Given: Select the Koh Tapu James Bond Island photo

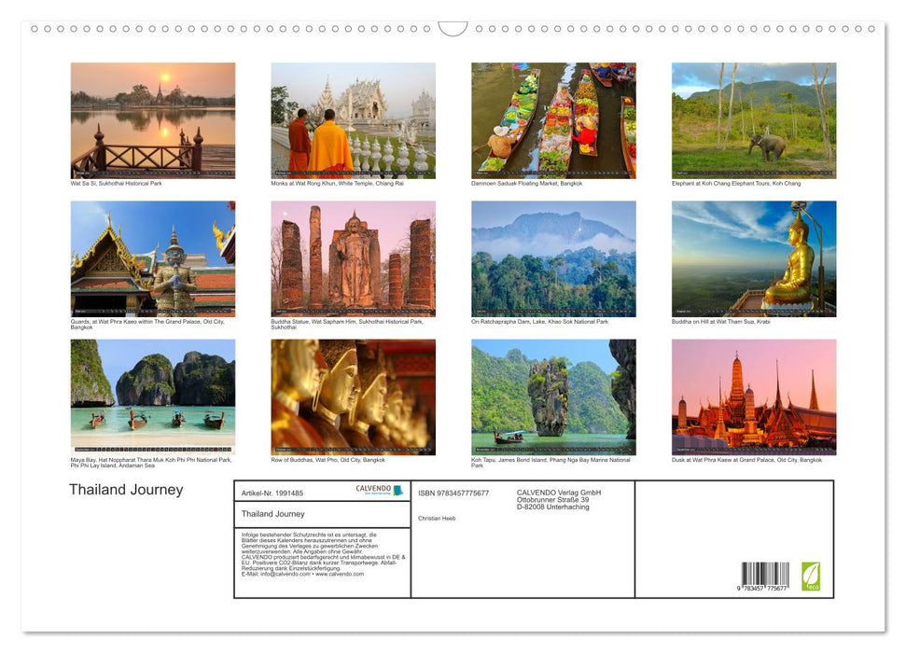Looking at the screenshot, I should pyautogui.click(x=553, y=396).
